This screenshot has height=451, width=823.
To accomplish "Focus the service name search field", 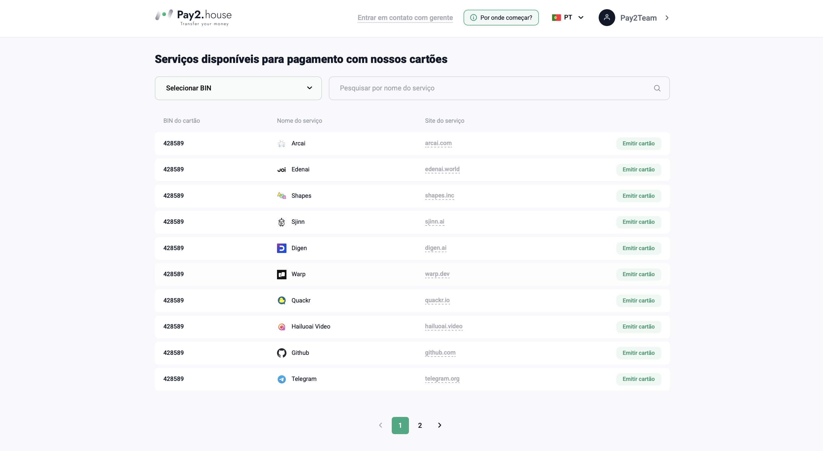I will (499, 88).
